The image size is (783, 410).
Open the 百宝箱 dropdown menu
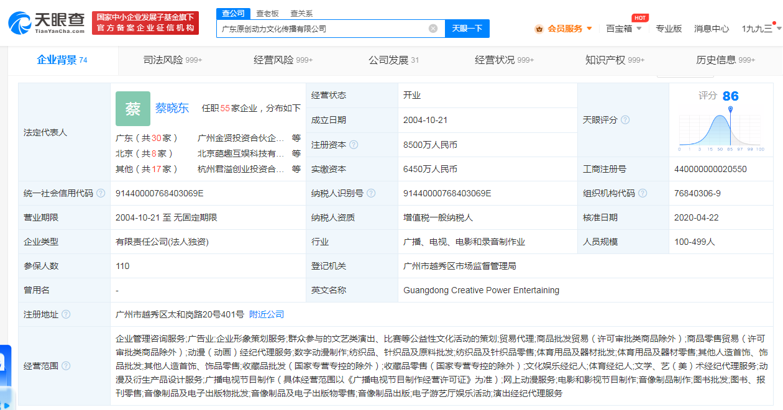[623, 29]
